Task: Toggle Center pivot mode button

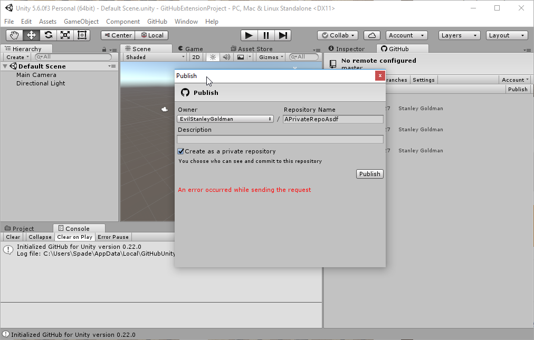Action: click(118, 35)
